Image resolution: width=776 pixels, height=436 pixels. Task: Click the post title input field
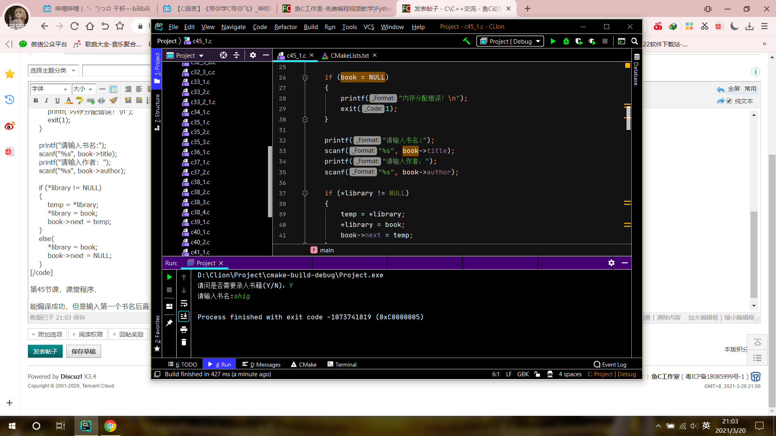pyautogui.click(x=117, y=70)
